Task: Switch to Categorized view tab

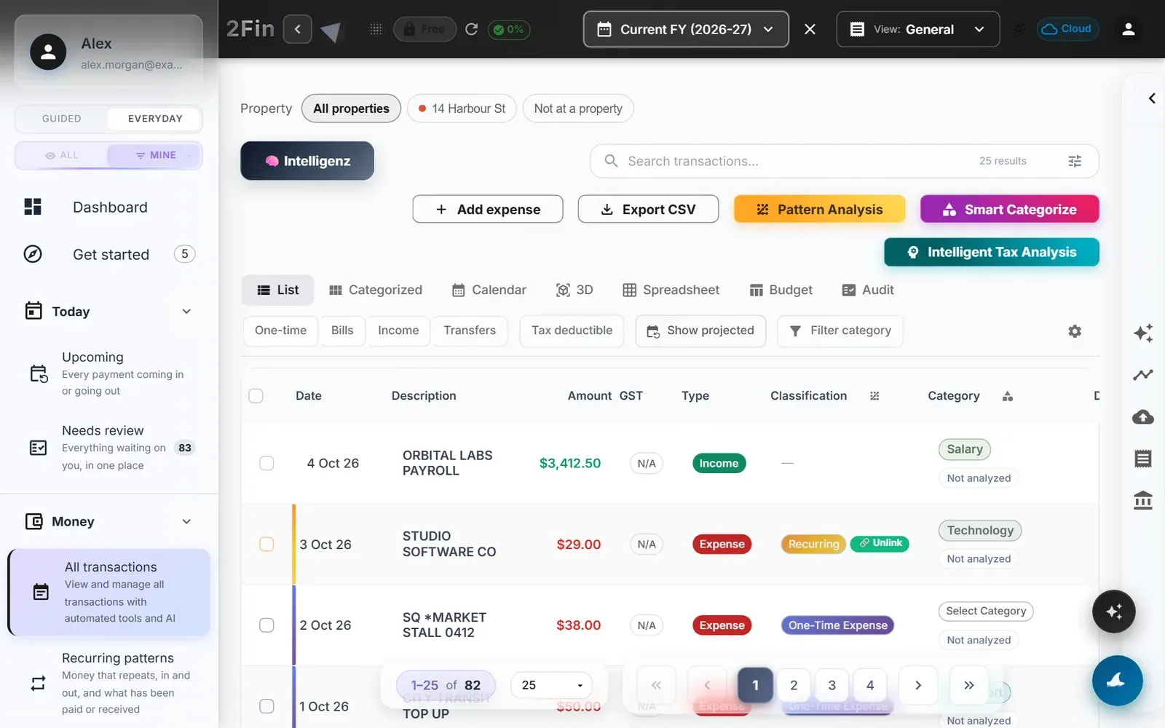Action: click(x=376, y=290)
